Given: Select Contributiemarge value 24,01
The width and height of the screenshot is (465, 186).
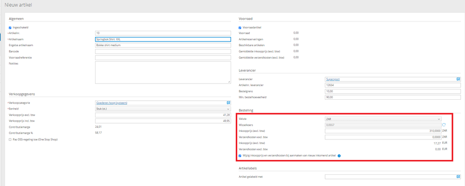Looking at the screenshot, I should pyautogui.click(x=98, y=127).
